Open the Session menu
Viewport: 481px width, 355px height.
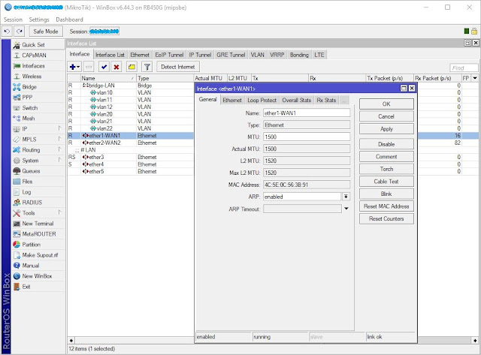pyautogui.click(x=13, y=20)
